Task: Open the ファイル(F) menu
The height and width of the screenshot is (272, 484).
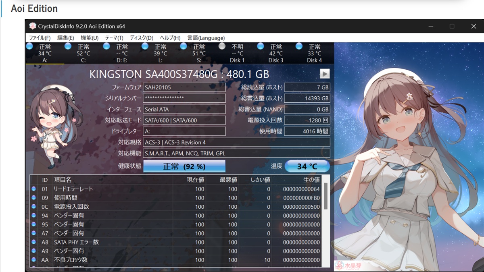Action: 40,38
